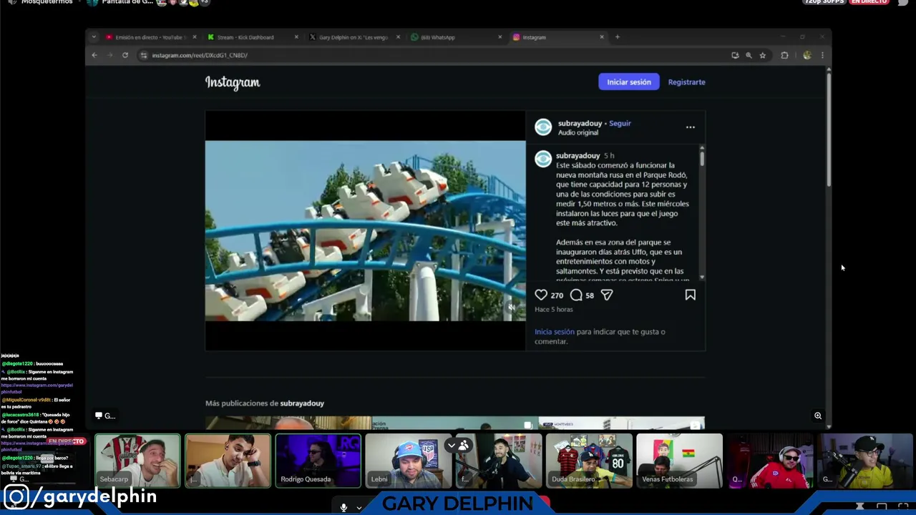Click the 'Audio original' label

click(x=578, y=132)
